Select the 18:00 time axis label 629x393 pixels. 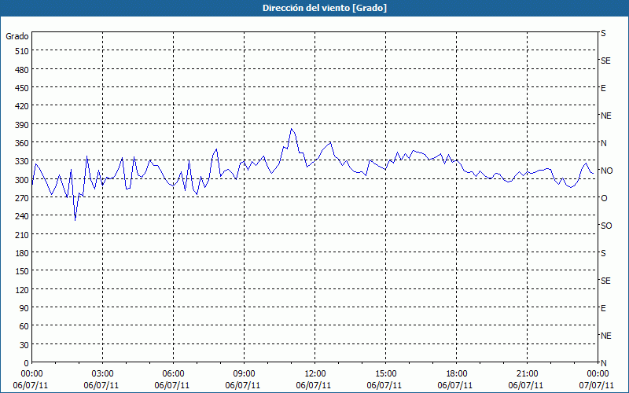[456, 373]
